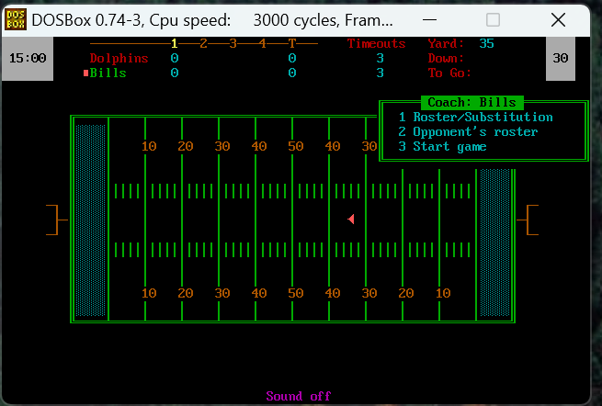Click the Dolphins team name

119,58
